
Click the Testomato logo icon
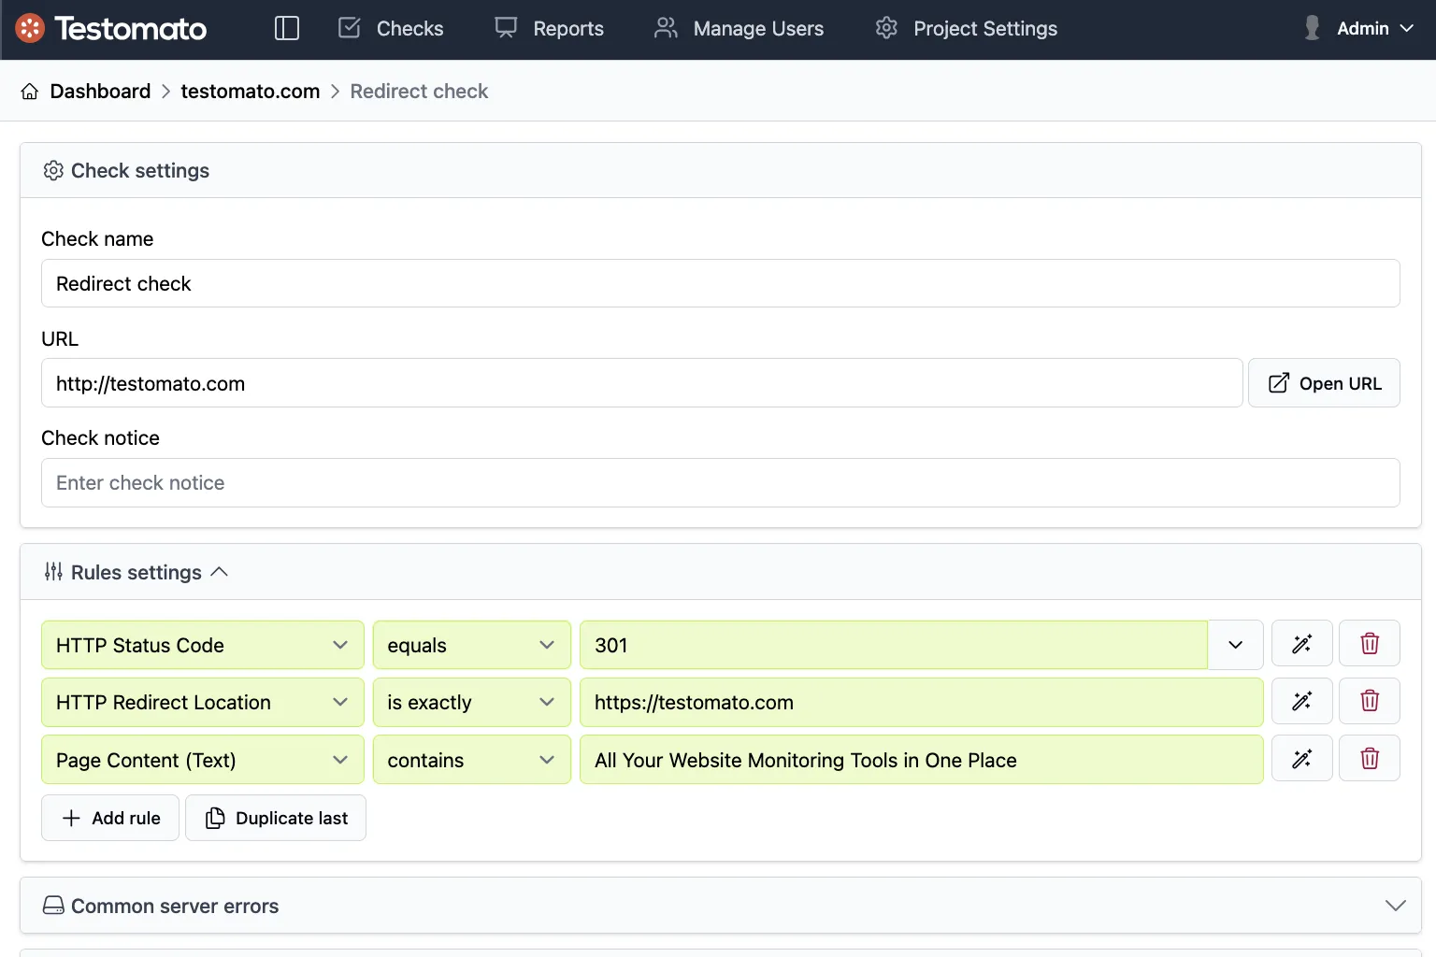[x=29, y=28]
